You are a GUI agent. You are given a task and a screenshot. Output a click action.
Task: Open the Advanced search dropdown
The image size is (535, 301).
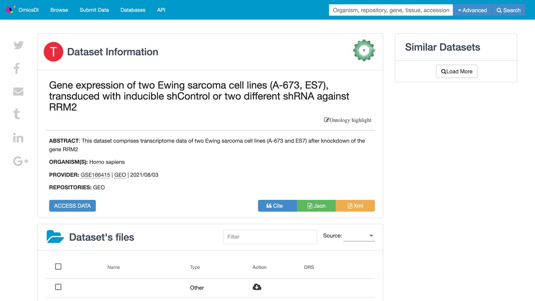(472, 10)
